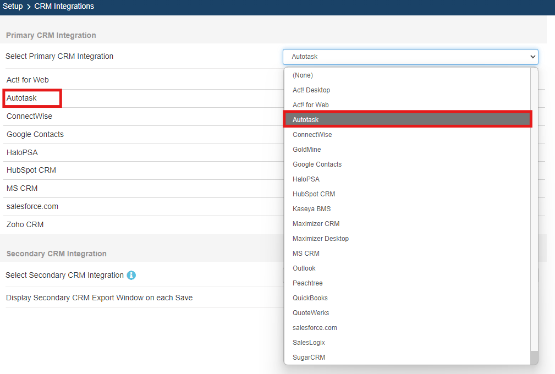
Task: Choose Outlook from the integration list
Action: pyautogui.click(x=304, y=268)
